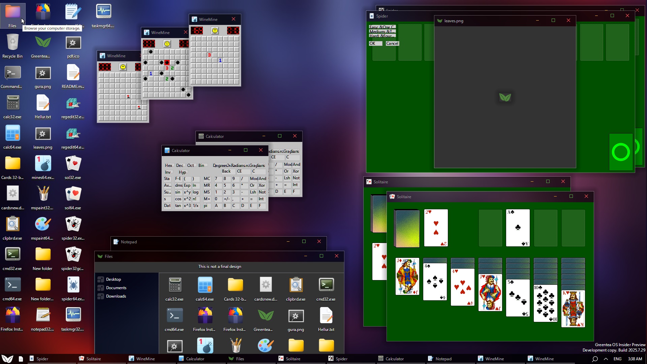Image resolution: width=647 pixels, height=364 pixels.
Task: Click the search icon in the system tray
Action: pyautogui.click(x=595, y=359)
